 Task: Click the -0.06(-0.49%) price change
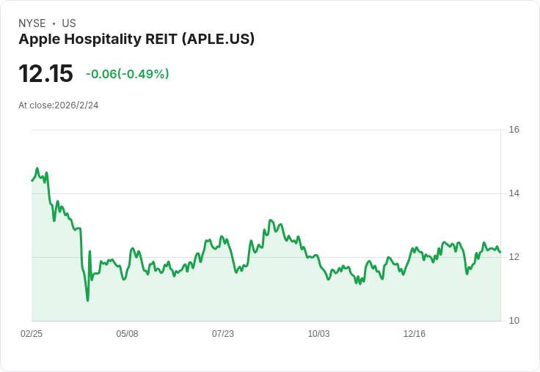click(127, 74)
